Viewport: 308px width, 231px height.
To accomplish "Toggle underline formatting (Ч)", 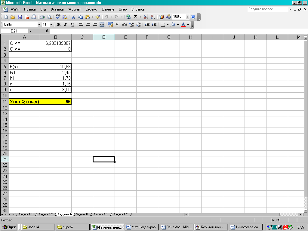I will [x=72, y=25].
